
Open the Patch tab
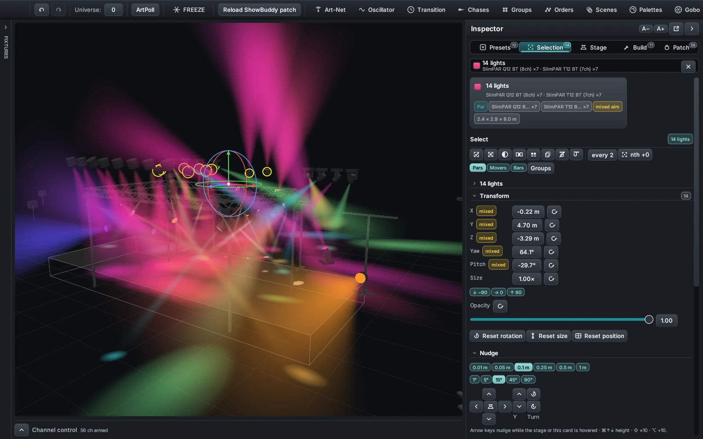(x=679, y=47)
